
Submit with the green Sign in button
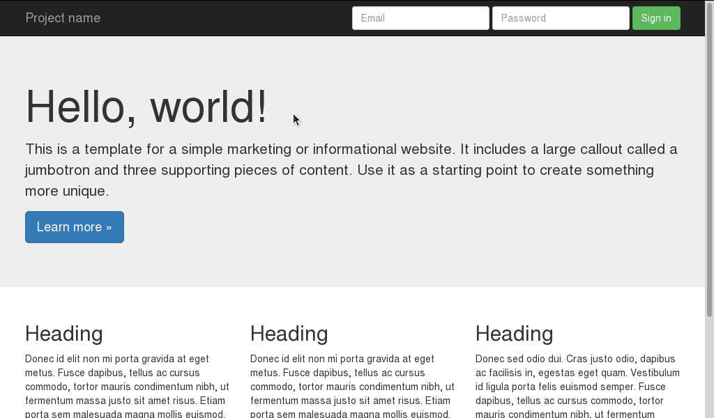(x=656, y=18)
